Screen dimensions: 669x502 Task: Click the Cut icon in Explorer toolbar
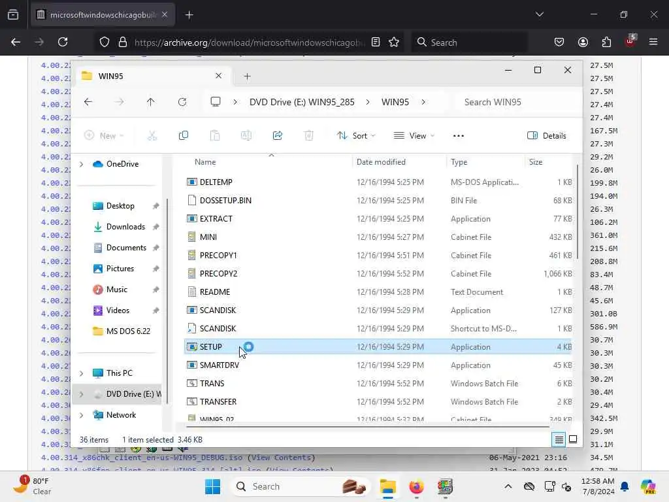[152, 136]
